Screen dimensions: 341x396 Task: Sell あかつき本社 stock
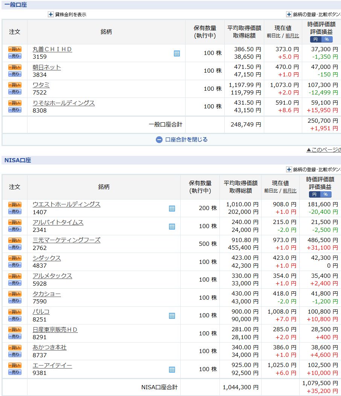point(15,355)
